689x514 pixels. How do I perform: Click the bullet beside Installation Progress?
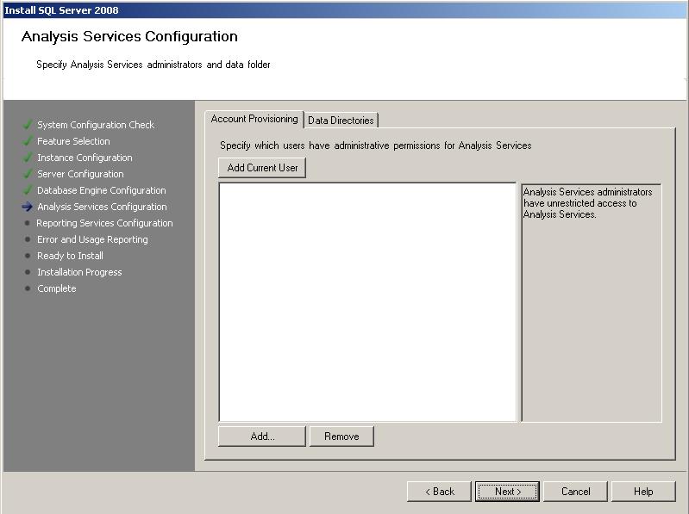(x=28, y=272)
